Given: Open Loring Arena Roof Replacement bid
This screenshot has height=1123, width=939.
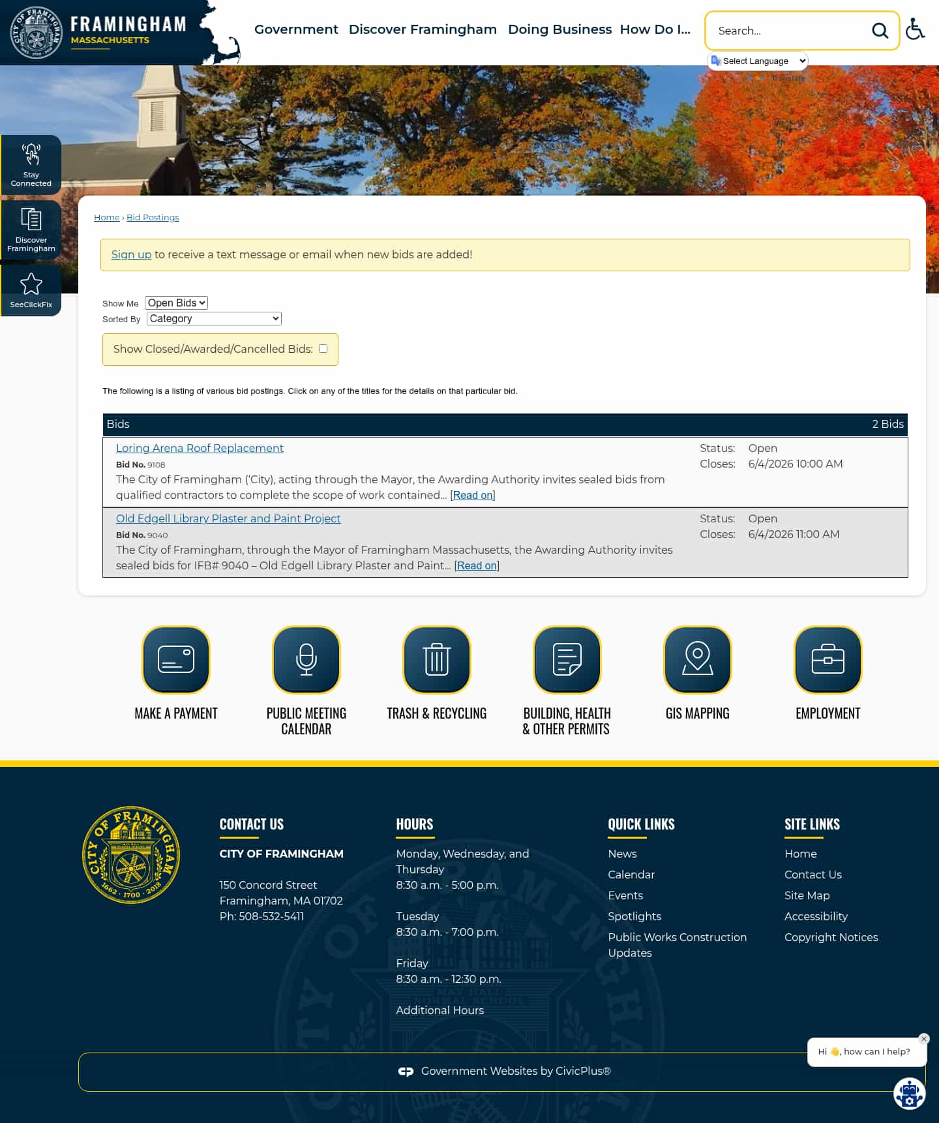Looking at the screenshot, I should pyautogui.click(x=200, y=448).
